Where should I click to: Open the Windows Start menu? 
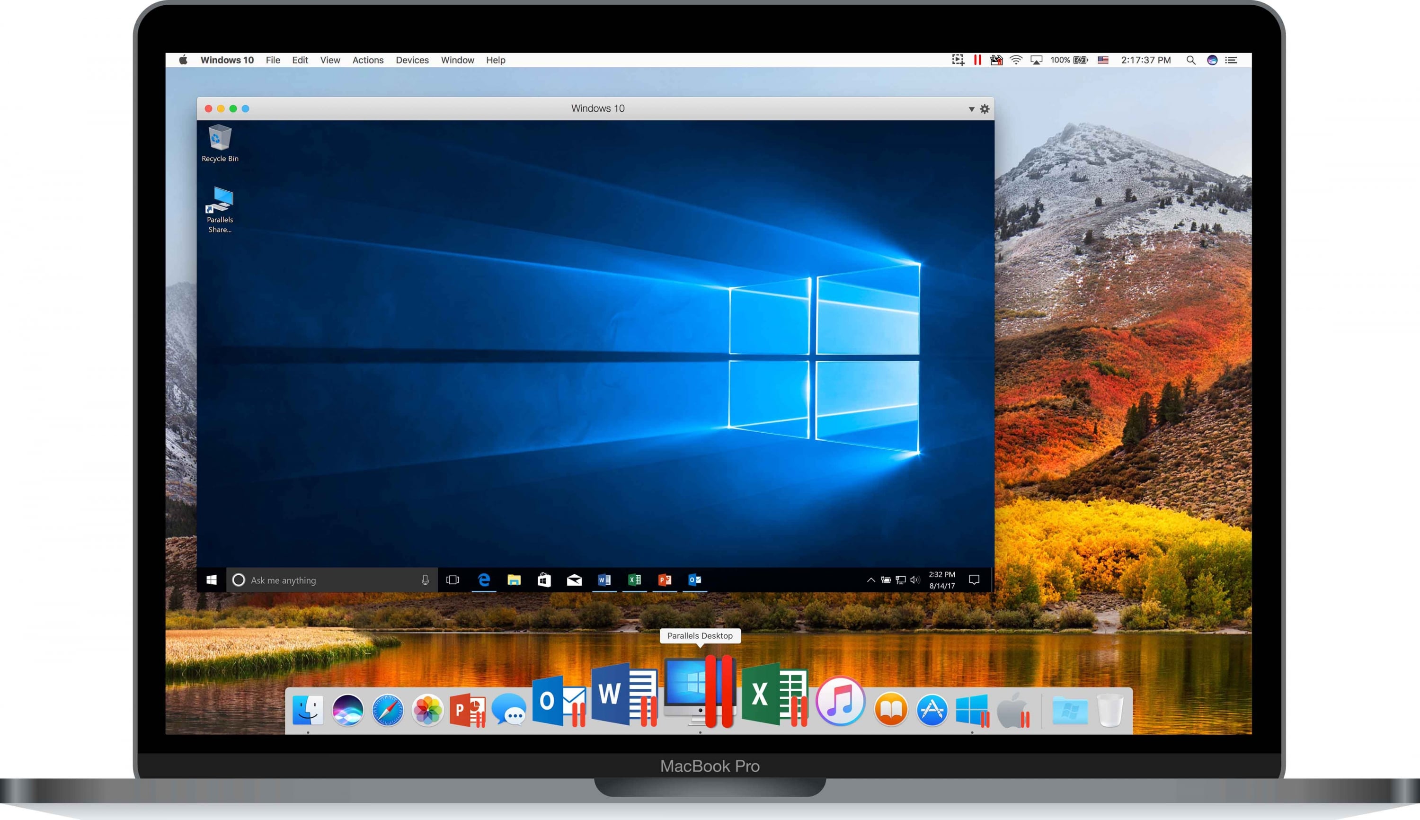tap(212, 579)
